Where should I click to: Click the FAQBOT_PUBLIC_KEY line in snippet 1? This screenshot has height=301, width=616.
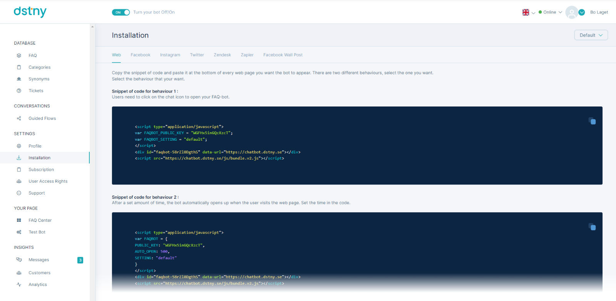point(184,133)
